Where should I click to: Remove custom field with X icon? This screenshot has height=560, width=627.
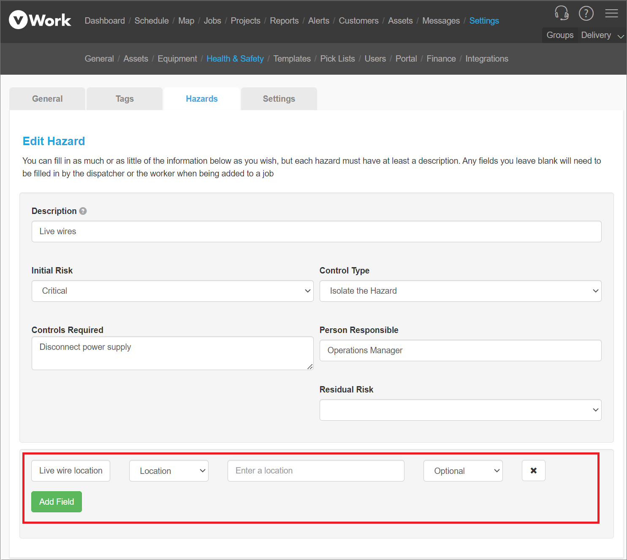[x=533, y=471]
